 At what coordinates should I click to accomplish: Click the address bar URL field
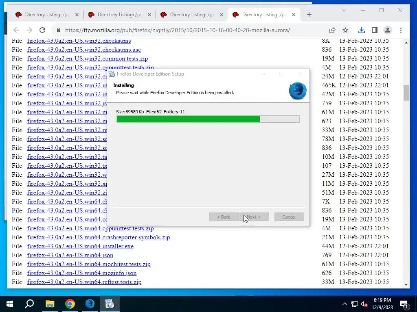click(x=178, y=30)
